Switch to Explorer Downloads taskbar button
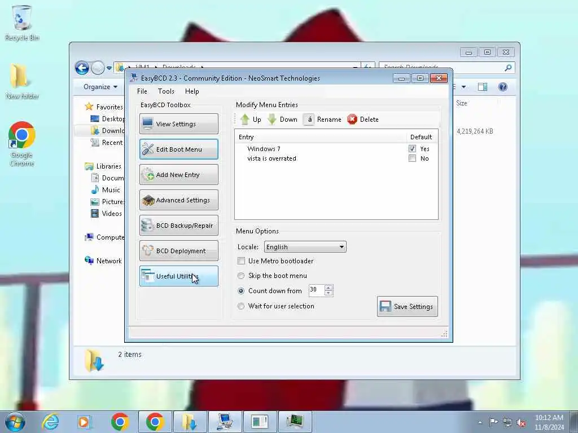The width and height of the screenshot is (578, 433). coord(190,422)
